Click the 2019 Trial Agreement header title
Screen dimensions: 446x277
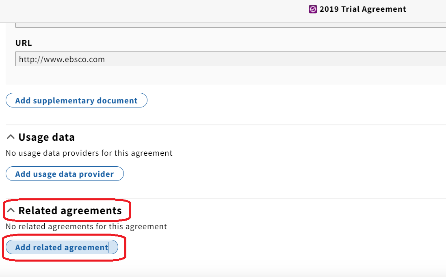pos(363,9)
